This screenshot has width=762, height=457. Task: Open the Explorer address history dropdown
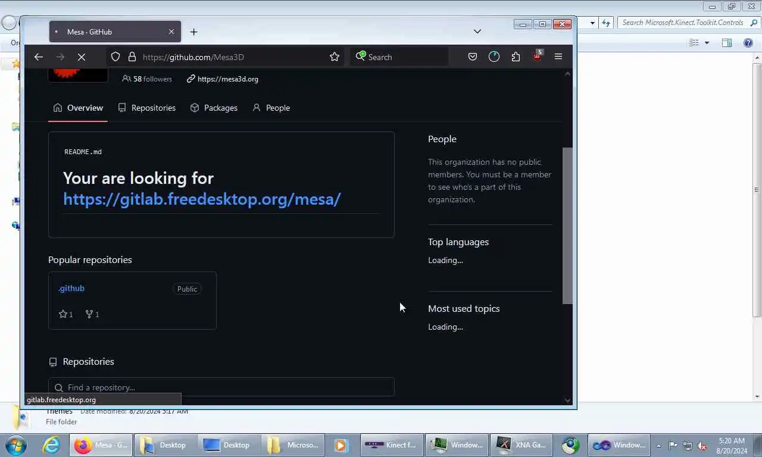point(592,23)
